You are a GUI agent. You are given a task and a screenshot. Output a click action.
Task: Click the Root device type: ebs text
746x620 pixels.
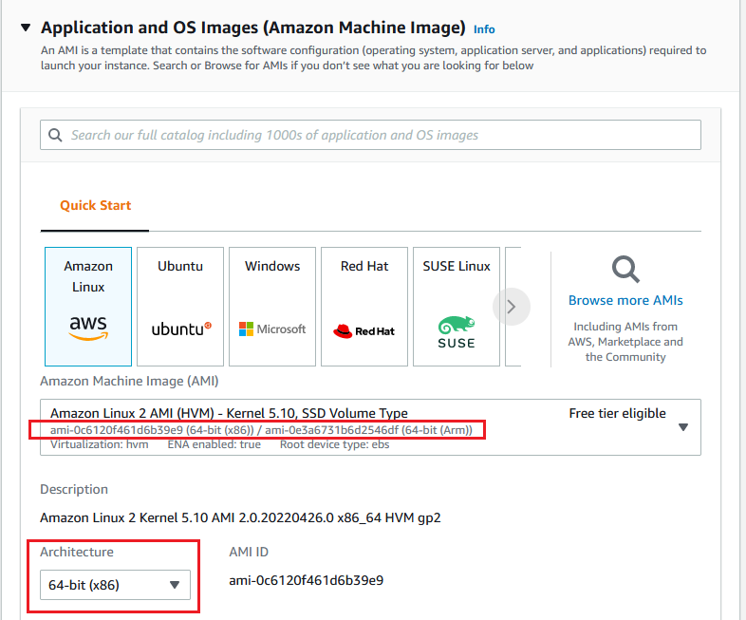pos(334,444)
